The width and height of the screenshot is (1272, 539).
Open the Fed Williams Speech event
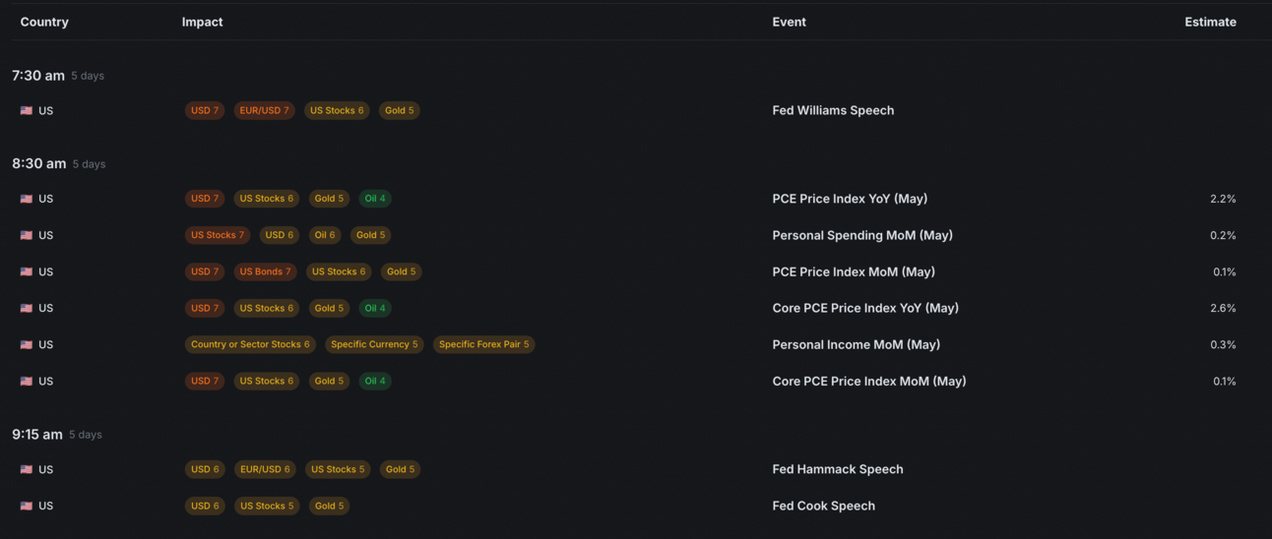coord(833,110)
